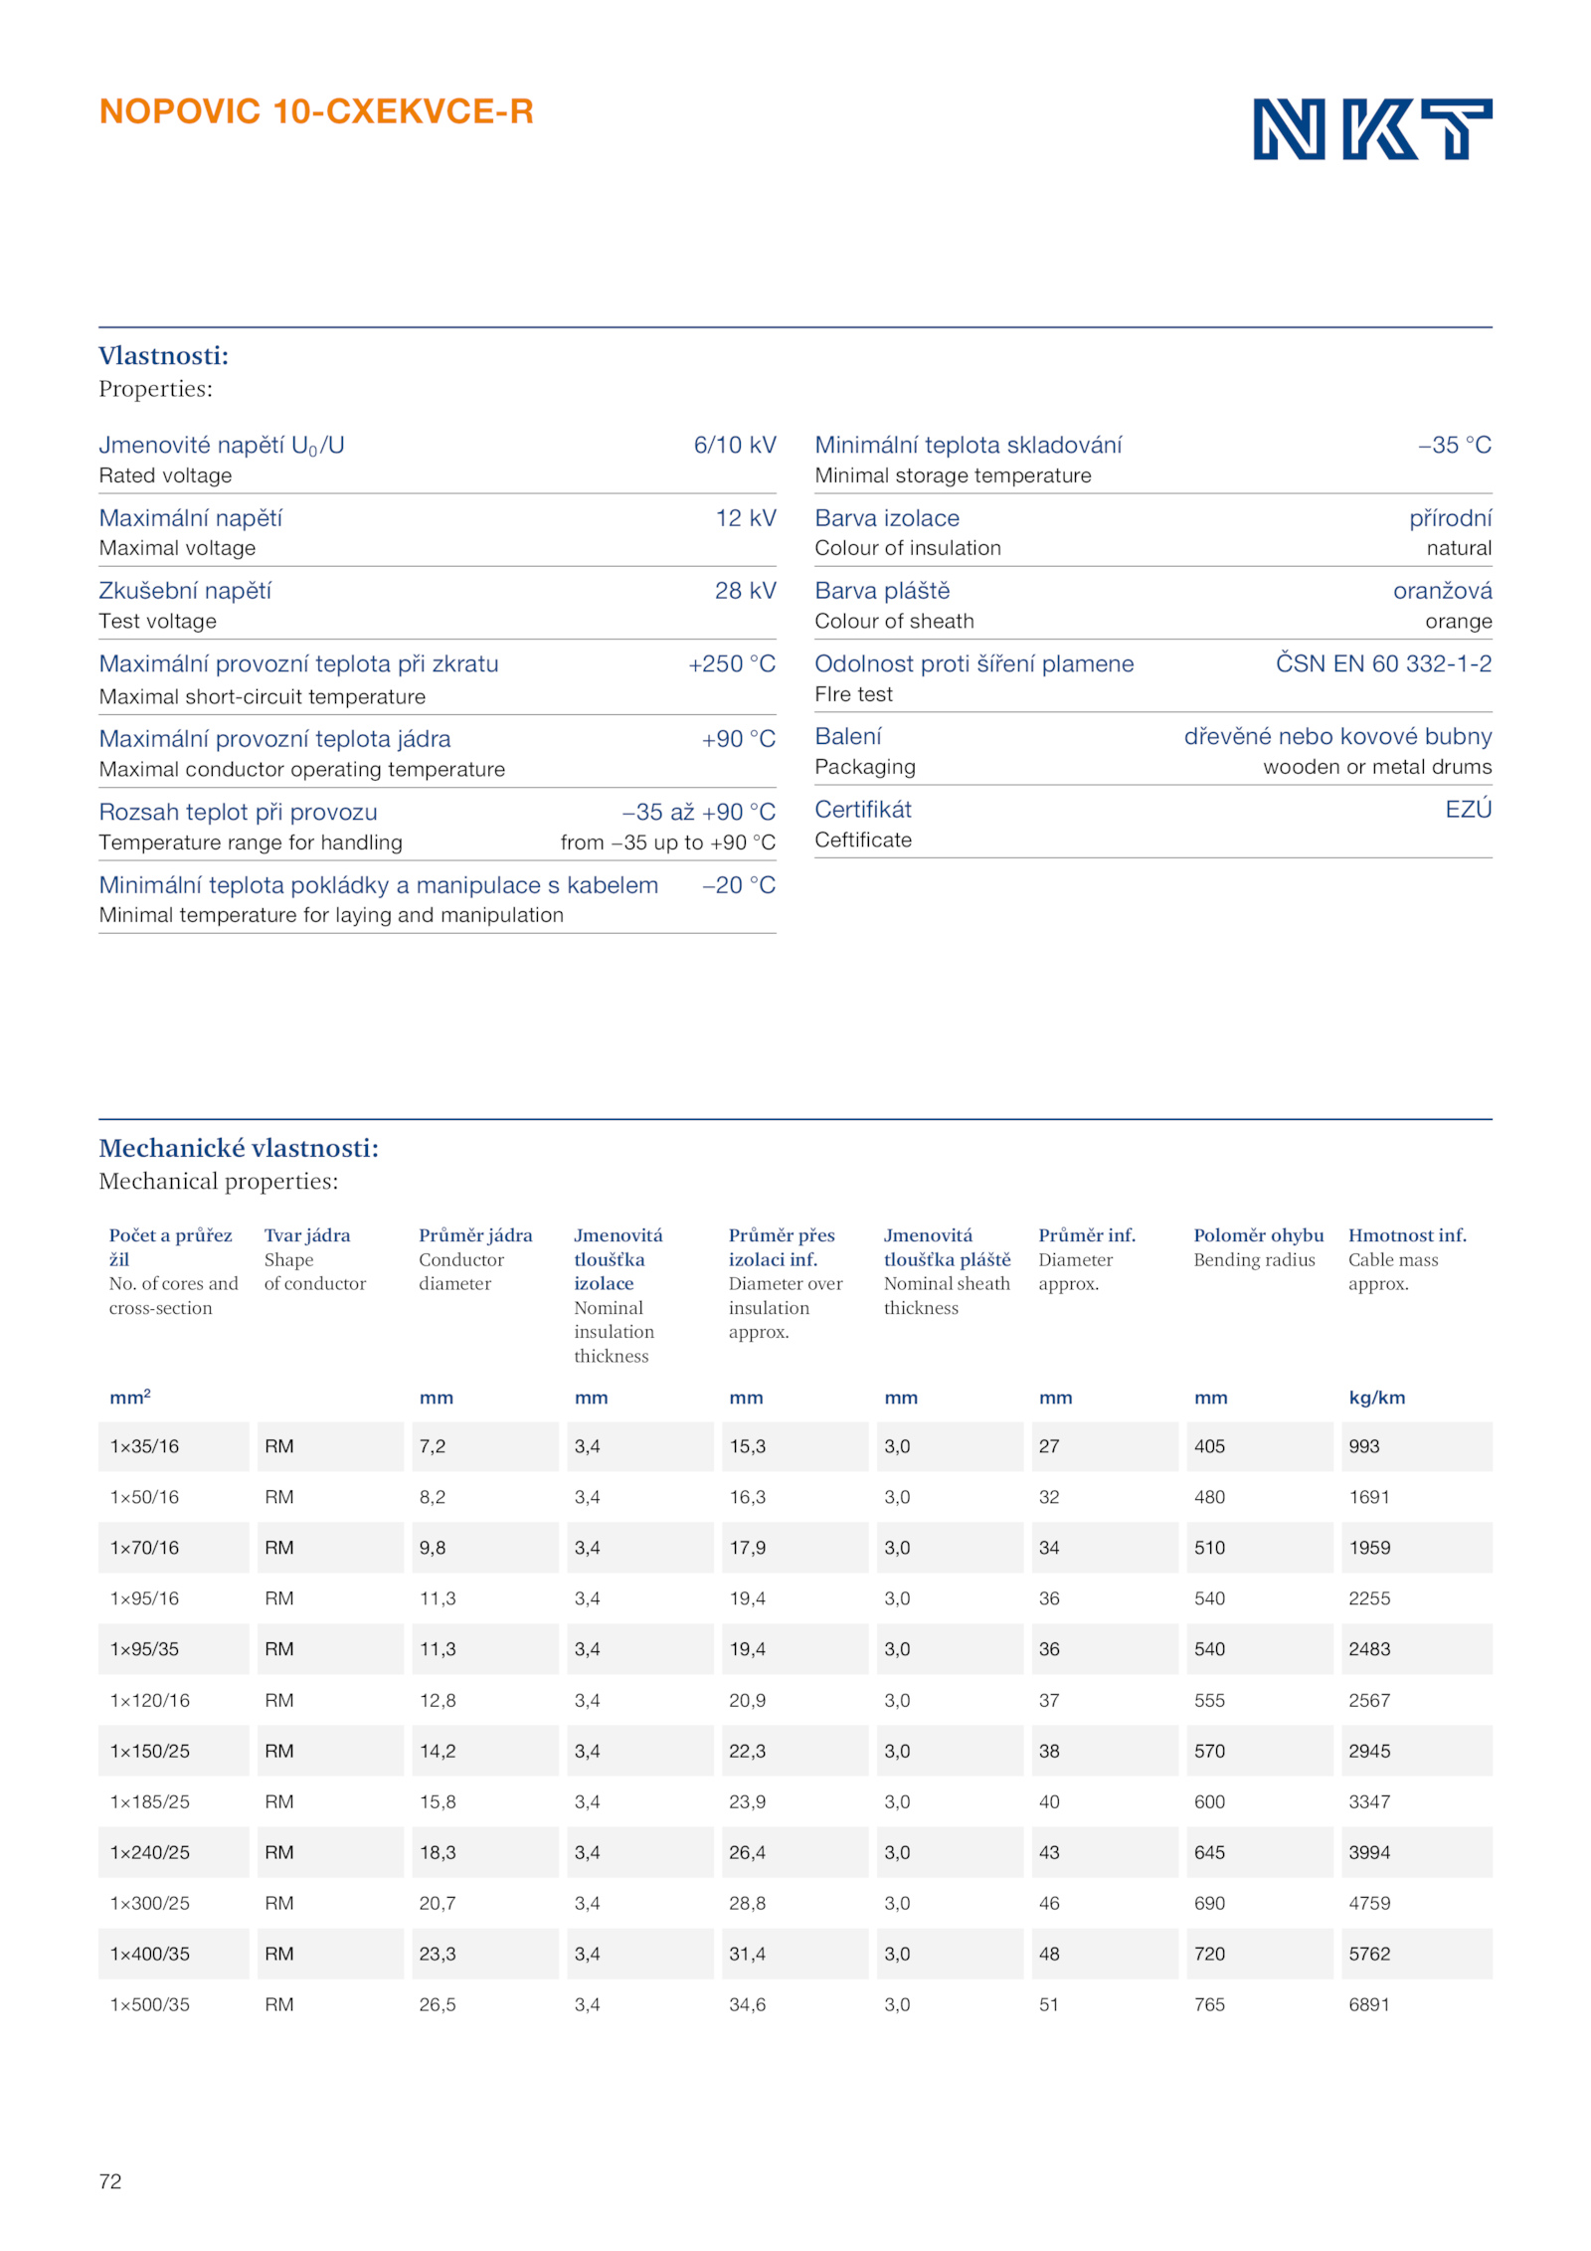Viewport: 1591px width, 2251px height.
Task: Click cable mass value 2483
Action: tap(1369, 1649)
